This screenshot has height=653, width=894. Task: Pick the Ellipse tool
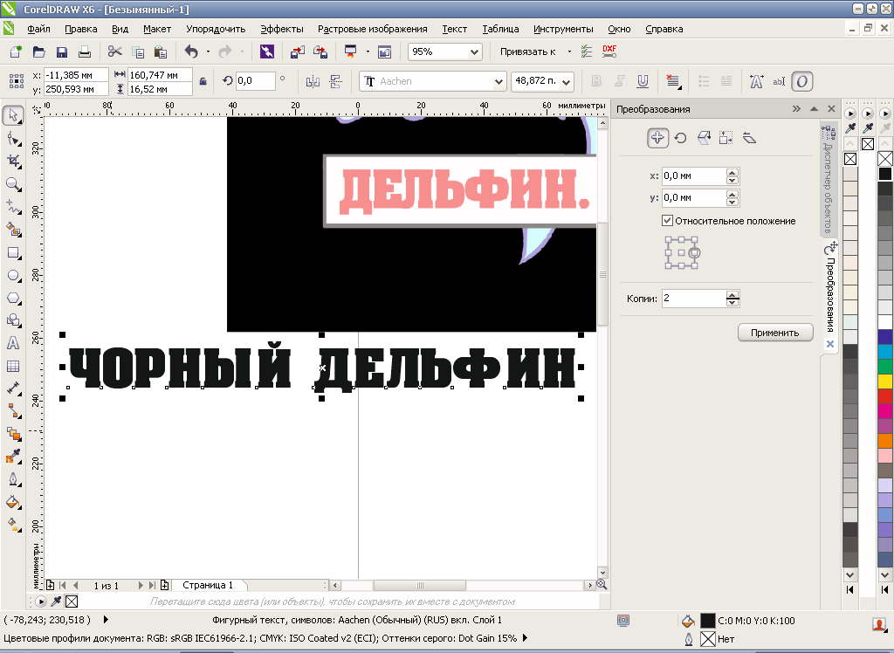coord(13,275)
